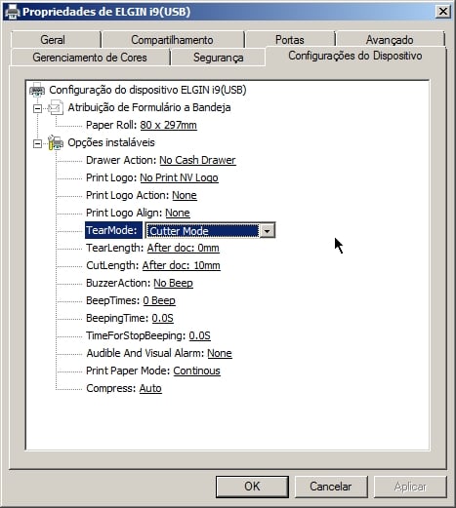Image resolution: width=456 pixels, height=508 pixels.
Task: Click the Drawer Action No Cash Drawer value
Action: tap(197, 160)
